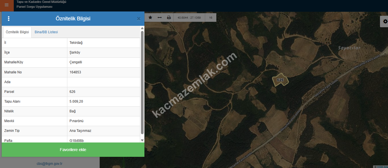Viewport: 388px width, 168px height.
Task: Select the Öznitelik Bilgisi tab
Action: [17, 32]
